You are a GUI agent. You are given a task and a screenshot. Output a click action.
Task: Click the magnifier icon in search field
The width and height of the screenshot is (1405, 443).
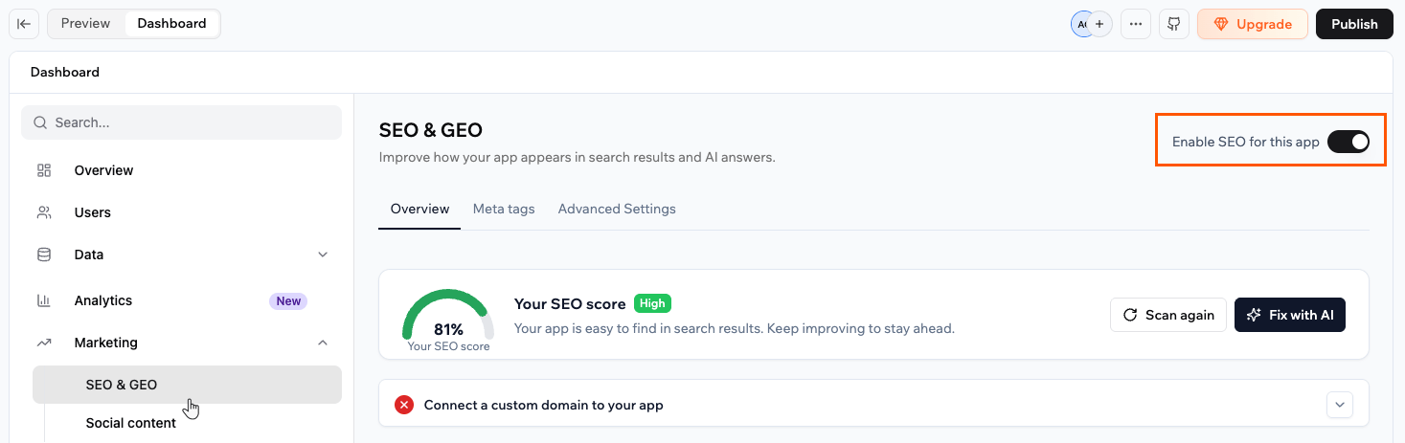[x=40, y=122]
